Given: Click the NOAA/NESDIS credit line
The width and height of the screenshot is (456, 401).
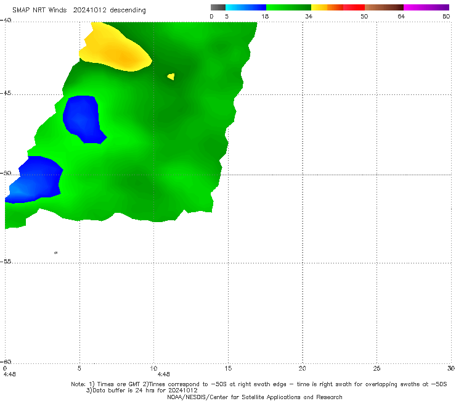Looking at the screenshot, I should [x=254, y=397].
